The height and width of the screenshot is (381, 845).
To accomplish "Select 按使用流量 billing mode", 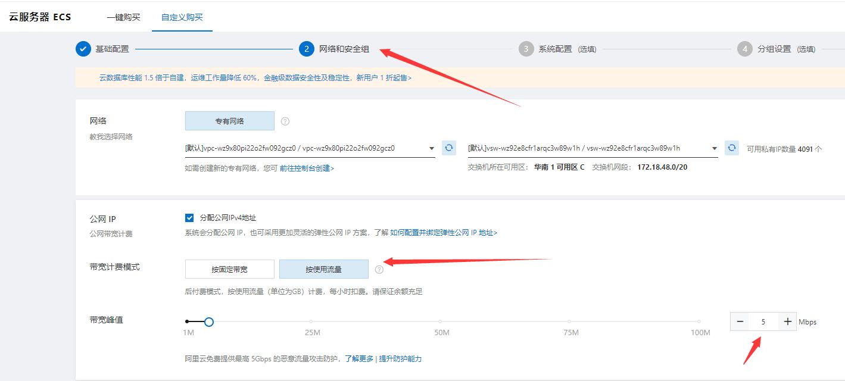I will tap(323, 268).
